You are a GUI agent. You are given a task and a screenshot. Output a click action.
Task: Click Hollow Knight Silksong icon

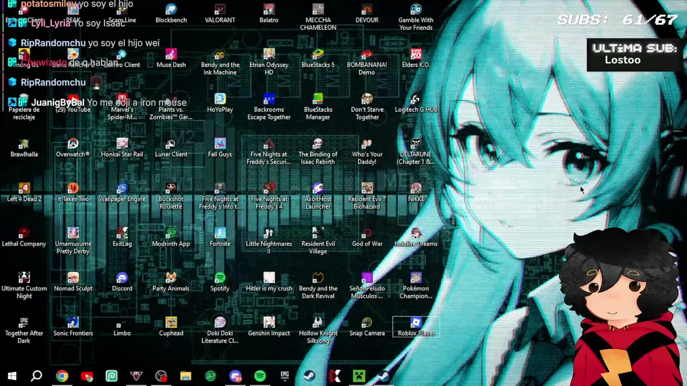click(x=318, y=331)
